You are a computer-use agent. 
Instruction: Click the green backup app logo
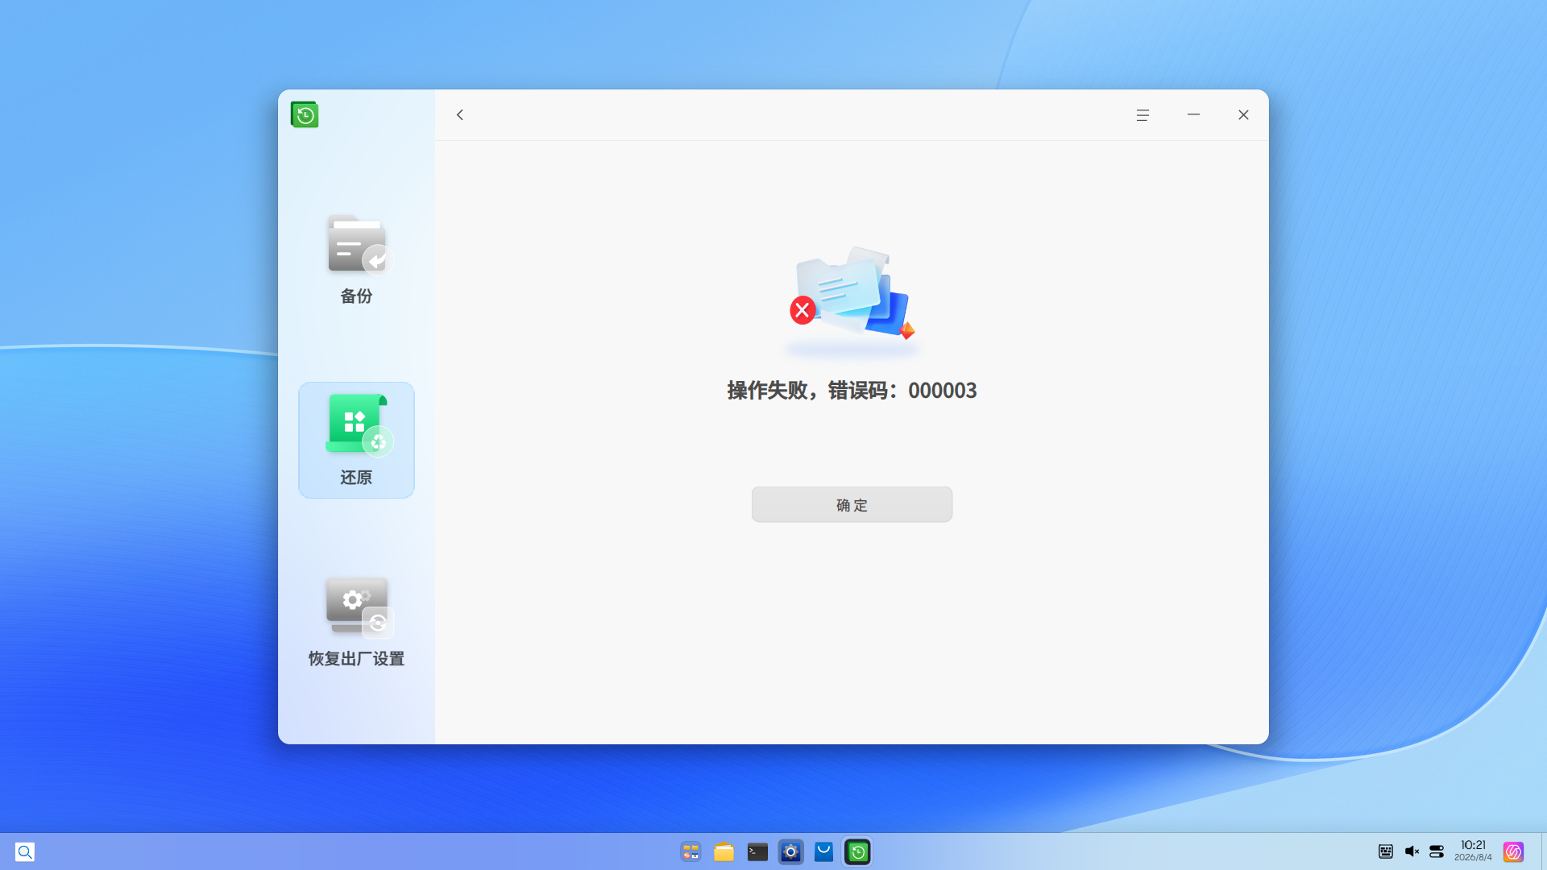(305, 114)
